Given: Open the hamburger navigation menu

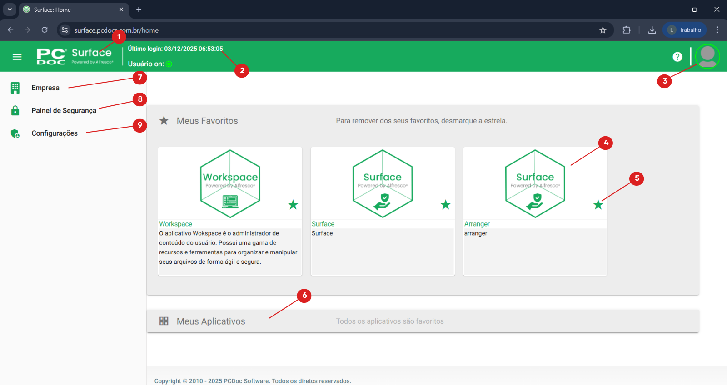Looking at the screenshot, I should [17, 57].
